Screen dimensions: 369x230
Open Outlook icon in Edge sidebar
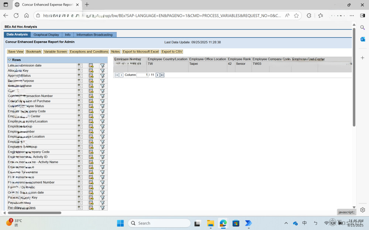[x=362, y=39]
